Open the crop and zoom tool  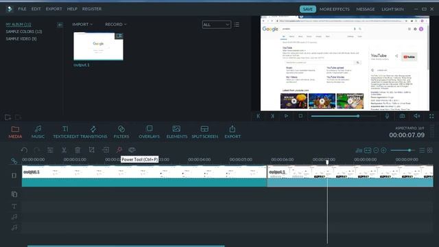point(91,150)
